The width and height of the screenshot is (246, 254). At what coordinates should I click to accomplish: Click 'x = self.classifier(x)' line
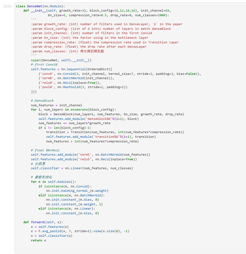[52, 236]
